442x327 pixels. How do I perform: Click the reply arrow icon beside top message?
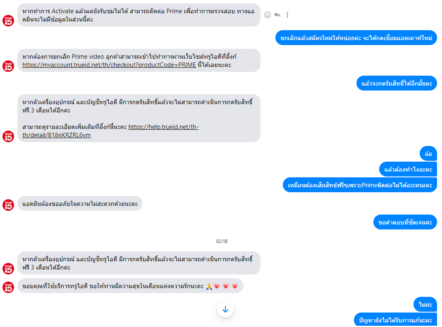click(277, 15)
